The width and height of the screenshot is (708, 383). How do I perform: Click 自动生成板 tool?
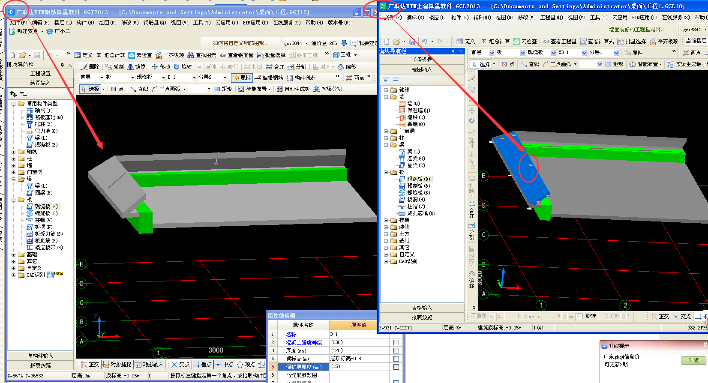click(293, 89)
